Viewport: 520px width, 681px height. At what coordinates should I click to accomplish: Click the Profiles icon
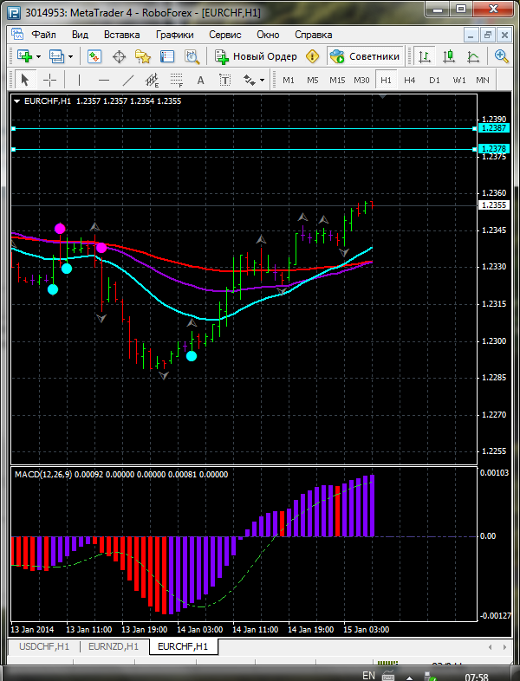click(x=56, y=56)
